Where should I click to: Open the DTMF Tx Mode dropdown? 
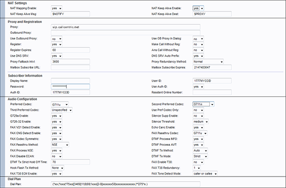[x=200, y=156]
